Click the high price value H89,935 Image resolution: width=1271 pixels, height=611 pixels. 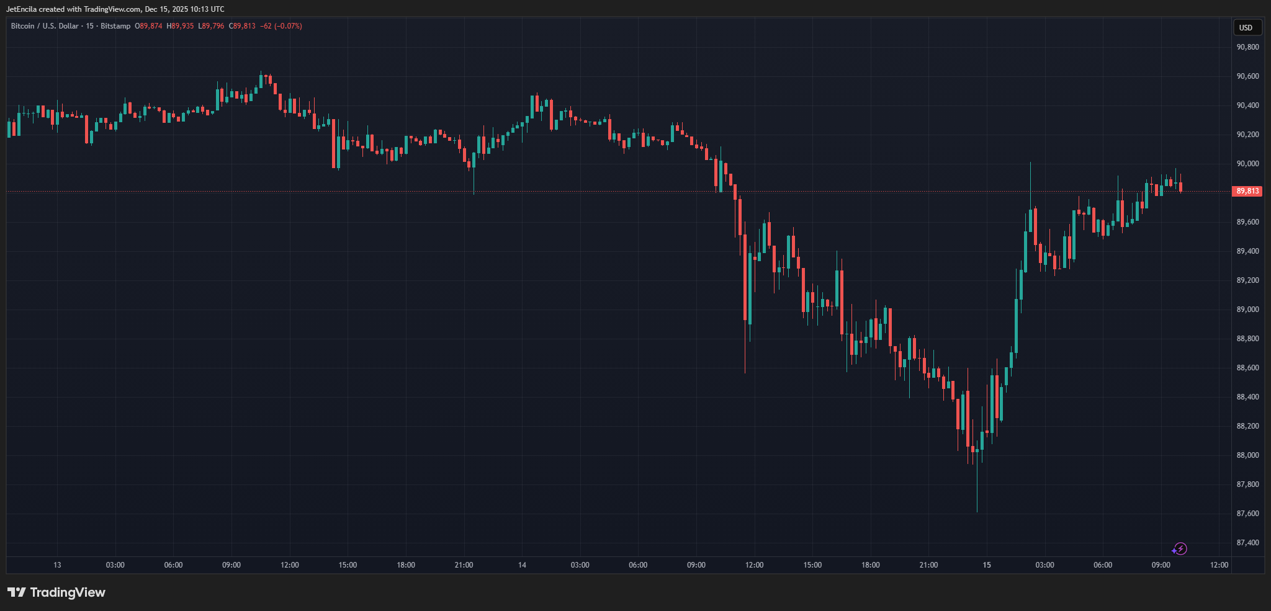point(180,26)
